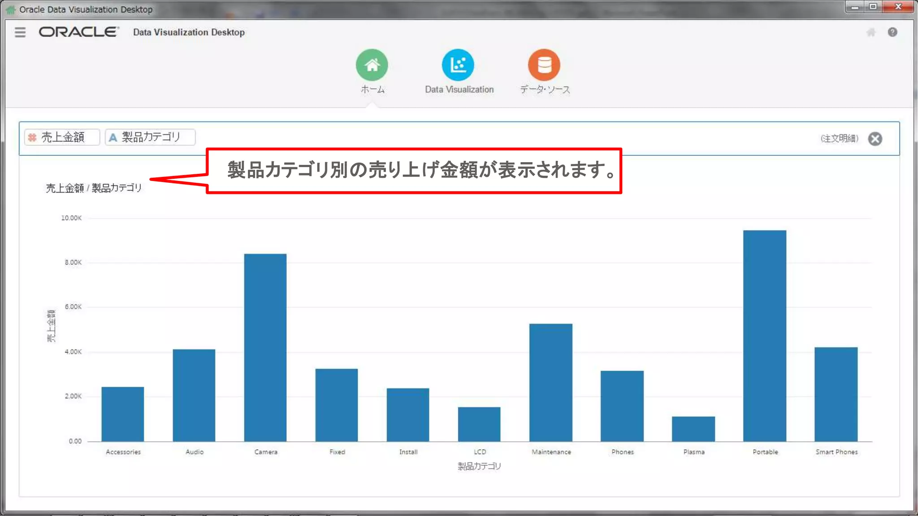Select the Maintenance bar
Viewport: 918px width, 516px height.
(x=551, y=383)
